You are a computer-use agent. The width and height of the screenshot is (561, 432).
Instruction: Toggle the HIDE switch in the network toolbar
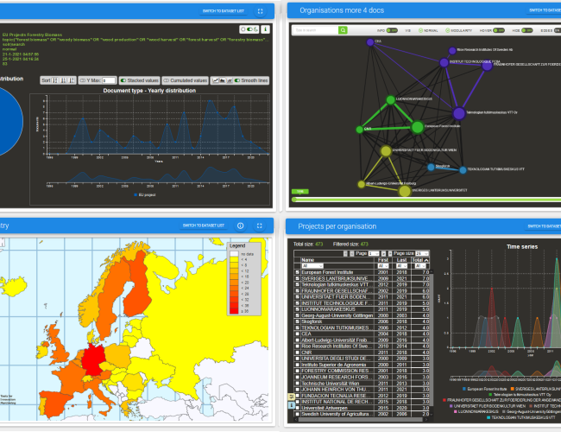click(x=527, y=30)
